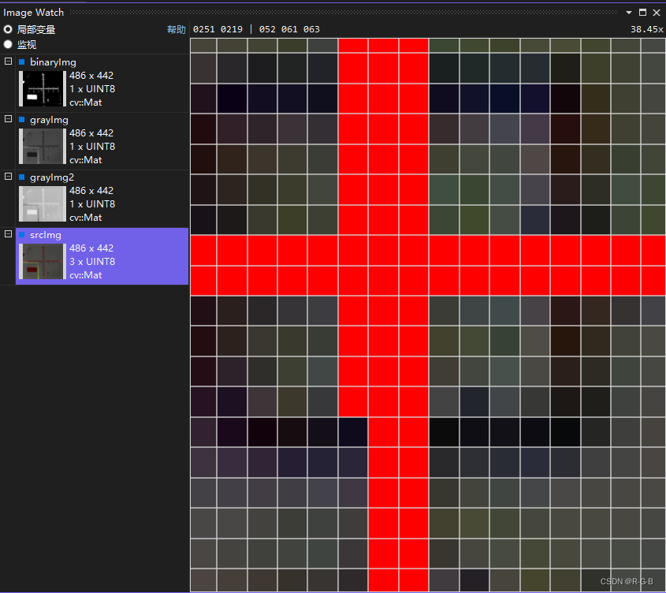The height and width of the screenshot is (593, 666).
Task: Click the 38.45x zoom level readout
Action: coord(646,29)
